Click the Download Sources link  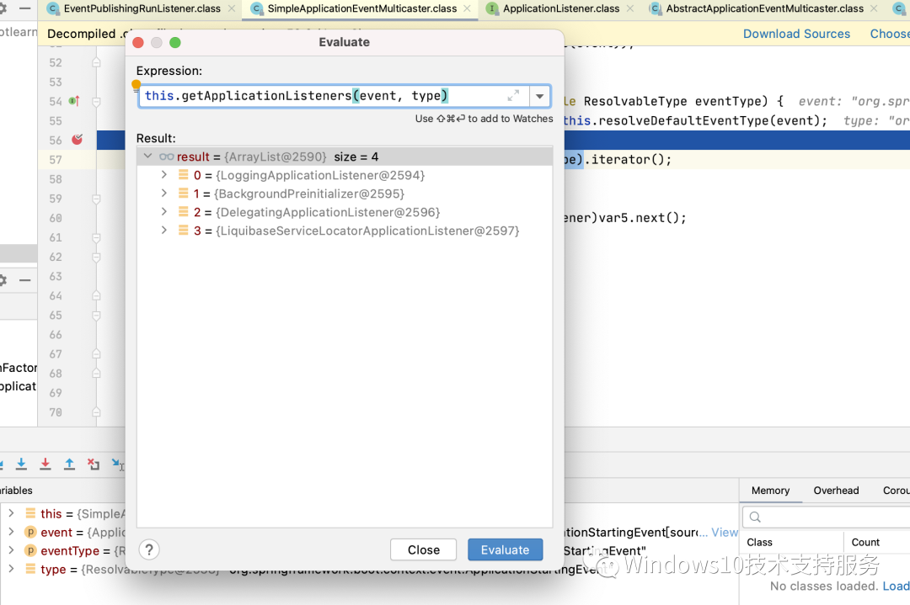(796, 34)
